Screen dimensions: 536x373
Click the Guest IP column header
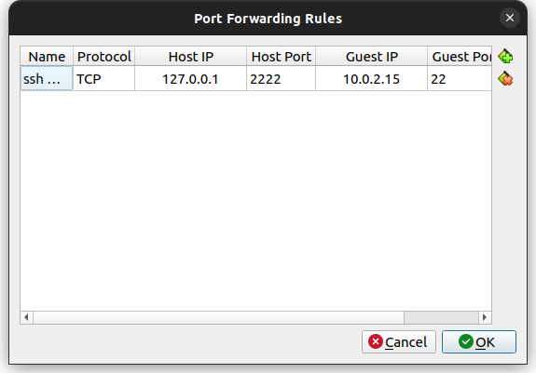[x=371, y=56]
